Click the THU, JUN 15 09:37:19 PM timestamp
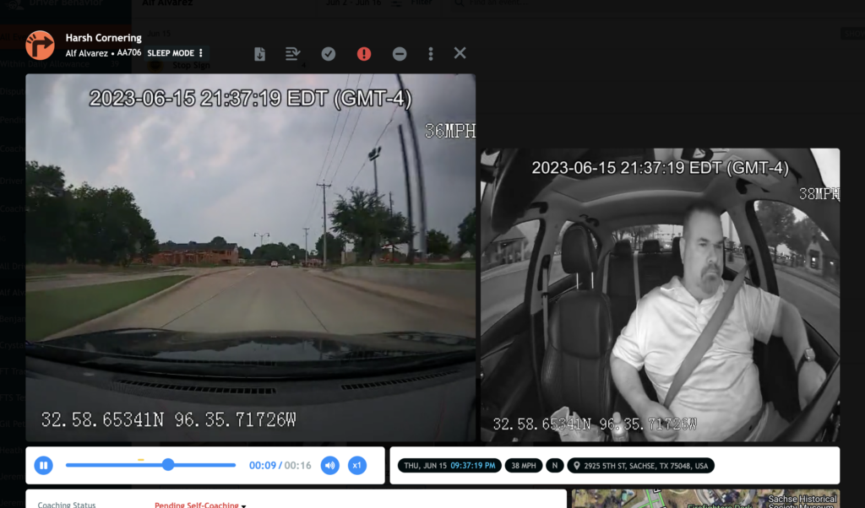The image size is (865, 508). [x=449, y=466]
